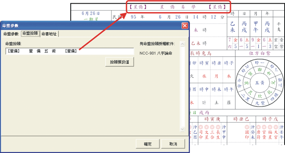Click the 星僑易學 chart header text
The height and width of the screenshot is (153, 285).
pyautogui.click(x=178, y=7)
